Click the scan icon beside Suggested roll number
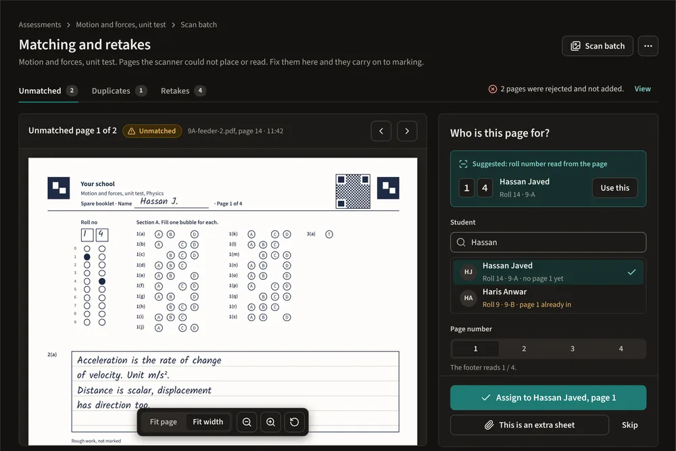Viewport: 676px width, 451px height. click(x=463, y=164)
